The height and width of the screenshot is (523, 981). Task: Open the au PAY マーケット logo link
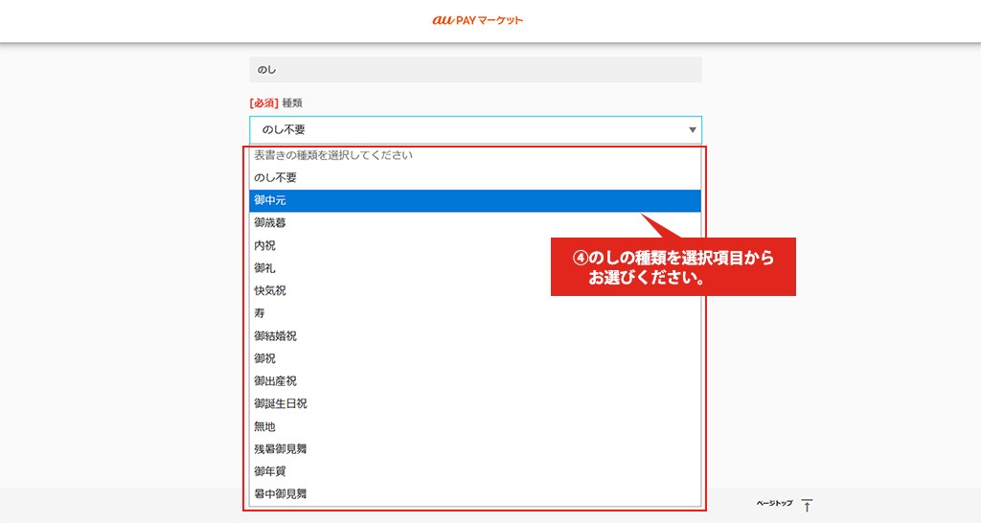point(477,20)
